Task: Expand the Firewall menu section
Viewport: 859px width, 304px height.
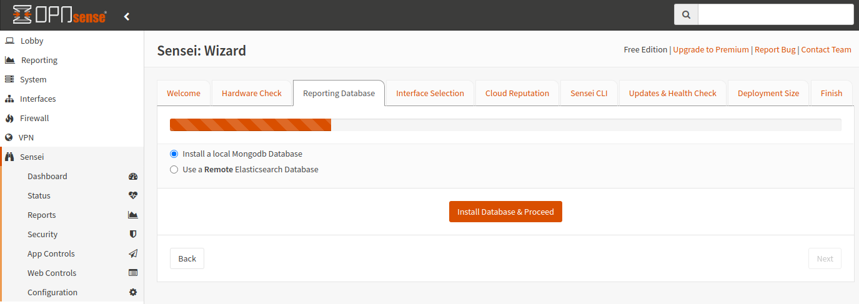Action: click(34, 119)
